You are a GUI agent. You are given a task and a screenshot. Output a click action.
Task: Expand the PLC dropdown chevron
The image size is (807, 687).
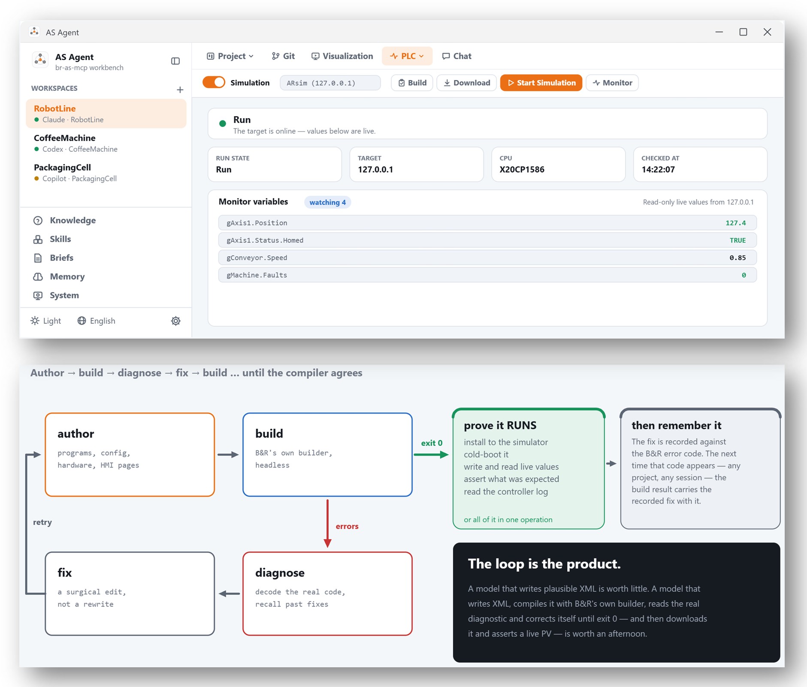coord(422,56)
